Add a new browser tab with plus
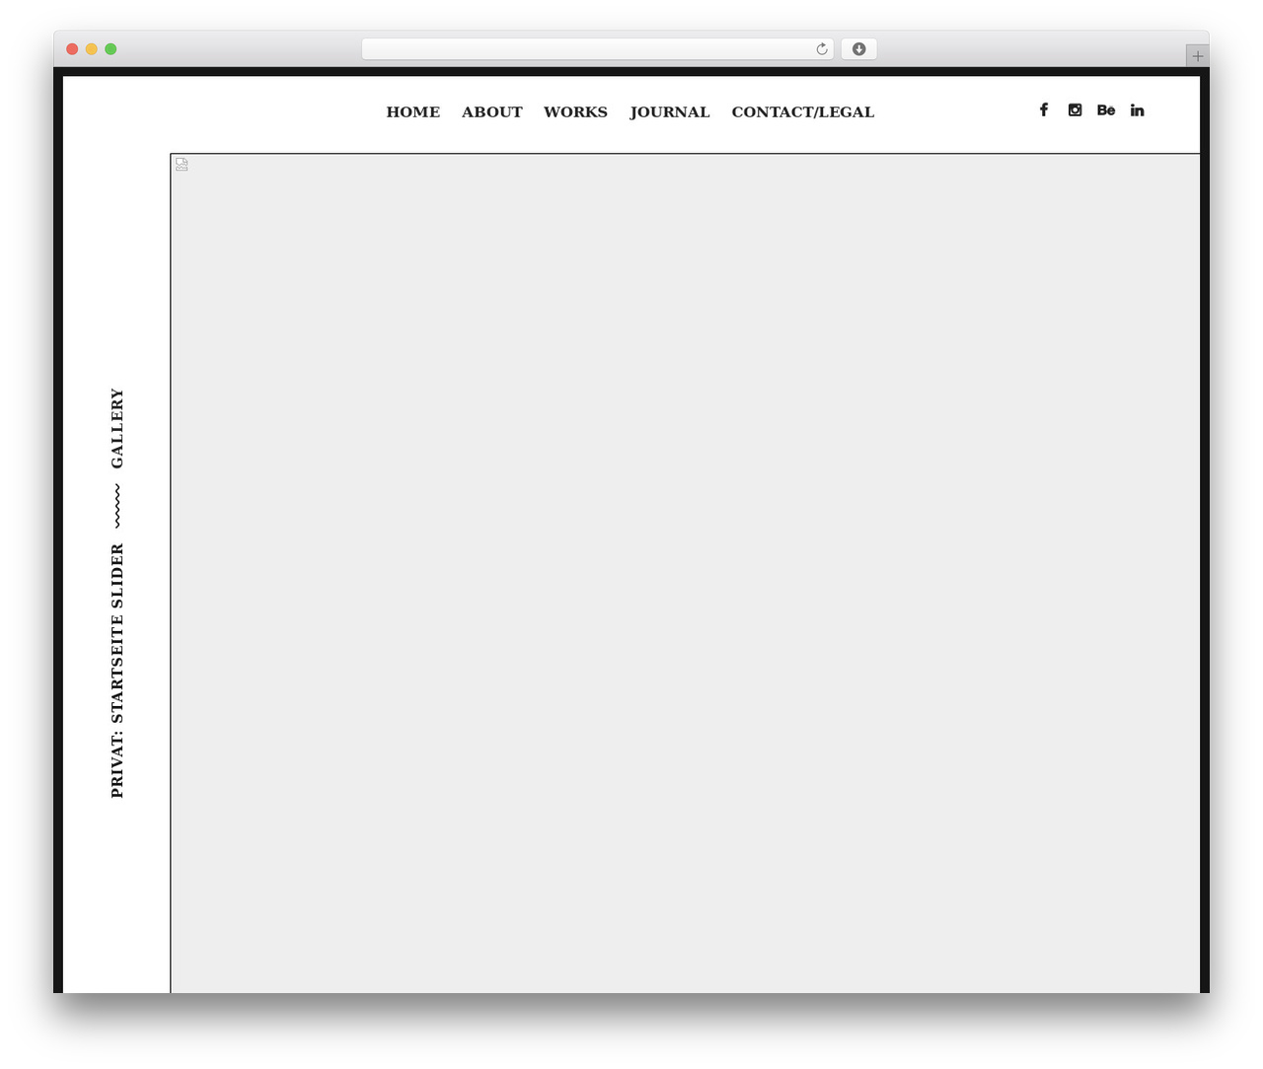This screenshot has height=1069, width=1263. pos(1197,56)
